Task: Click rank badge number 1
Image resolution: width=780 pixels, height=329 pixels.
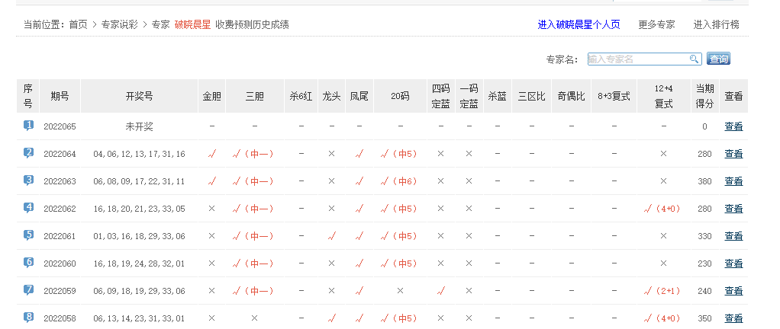Action: point(28,126)
